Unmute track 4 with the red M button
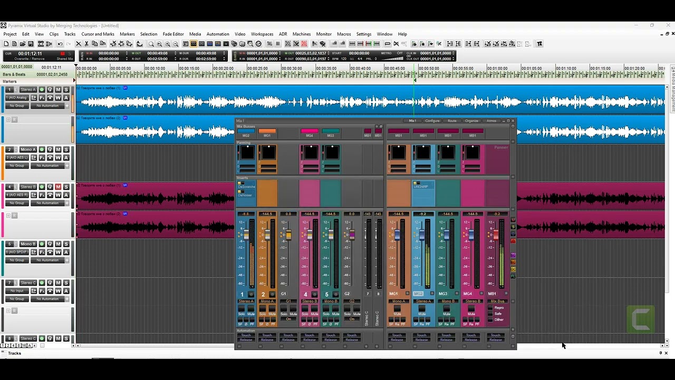This screenshot has width=675, height=380. point(58,187)
